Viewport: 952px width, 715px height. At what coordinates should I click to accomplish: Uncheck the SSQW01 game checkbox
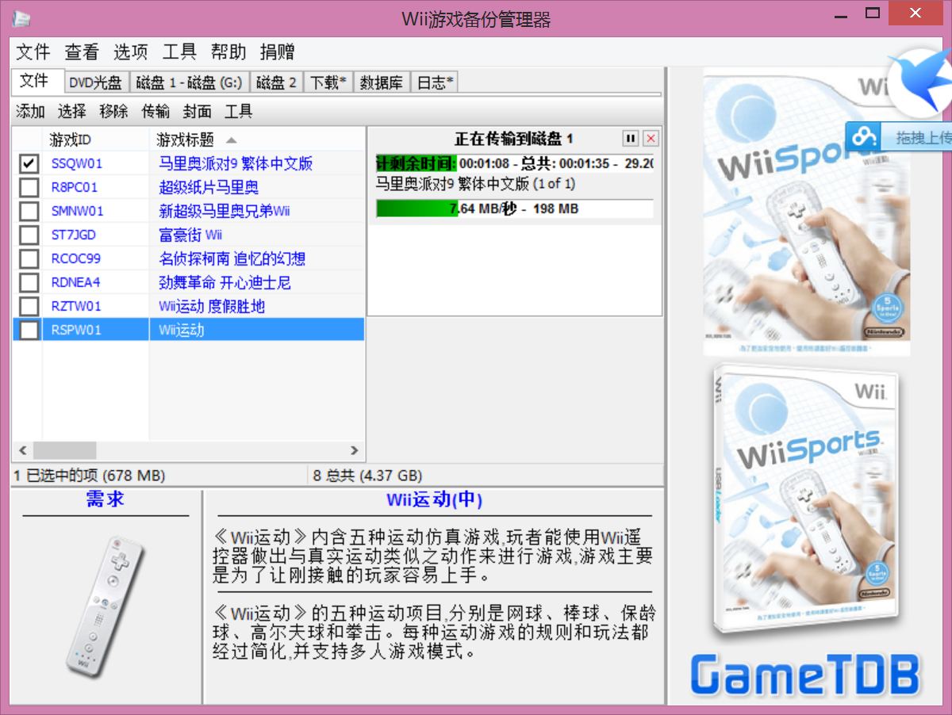29,163
